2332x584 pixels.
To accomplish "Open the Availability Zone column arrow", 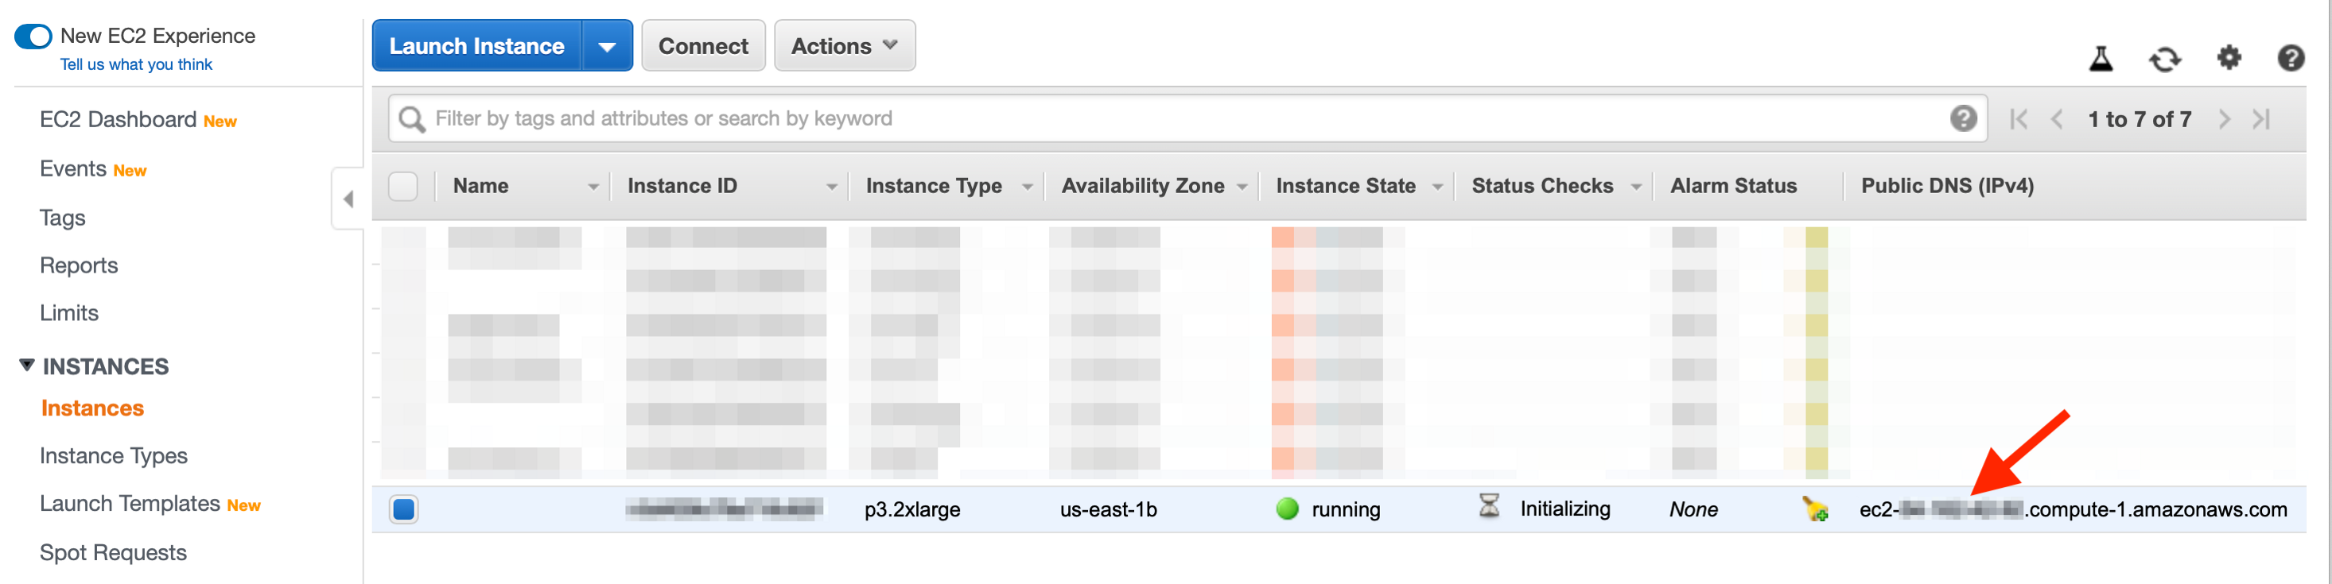I will 1242,188.
